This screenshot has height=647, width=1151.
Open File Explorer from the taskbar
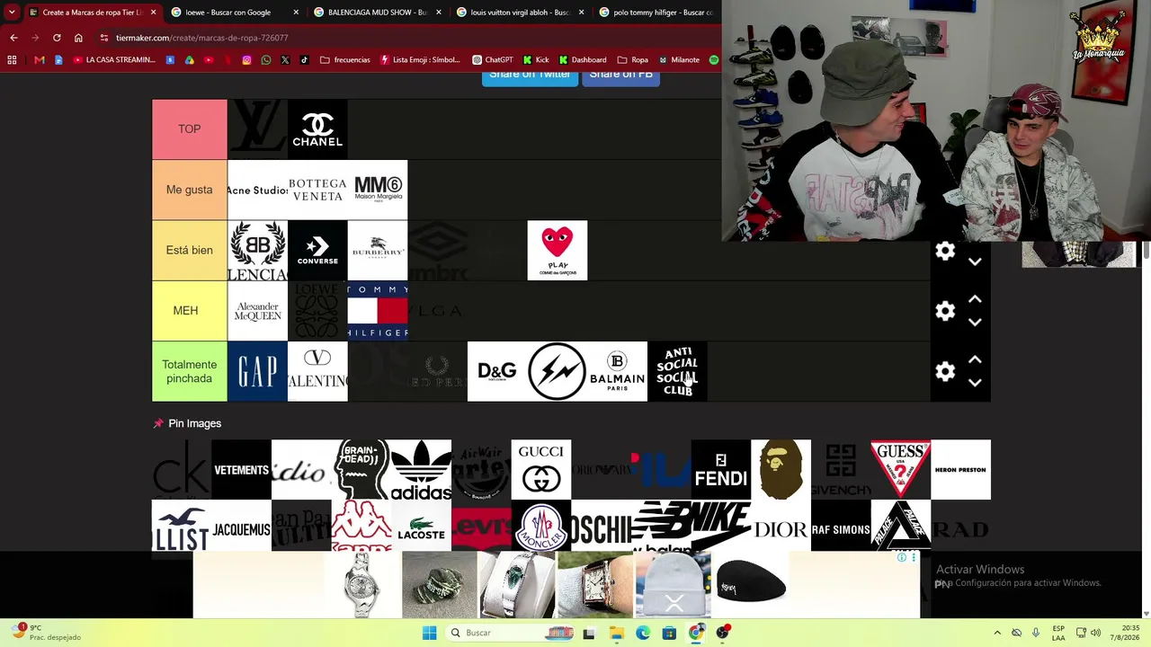[x=616, y=633]
